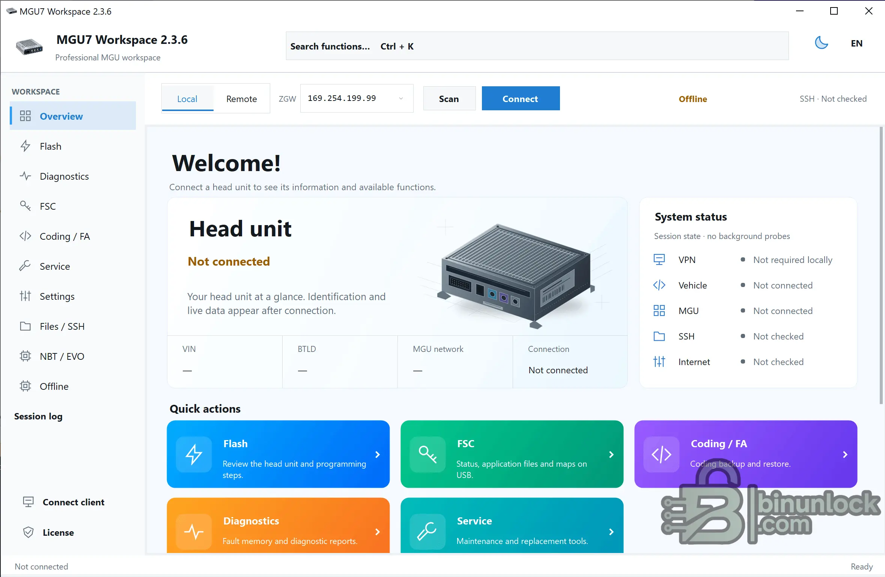Click the Search functions field
The height and width of the screenshot is (577, 885).
pyautogui.click(x=537, y=46)
